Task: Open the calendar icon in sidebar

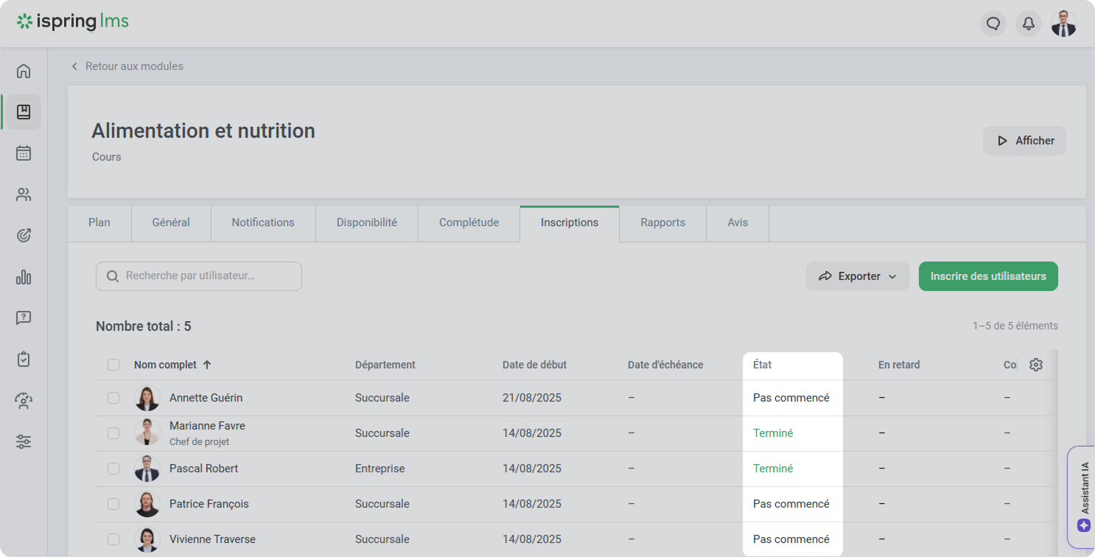Action: coord(24,153)
